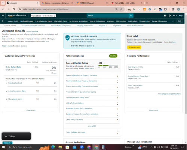Click the Call me now button
The width and height of the screenshot is (187, 150).
coord(134,47)
